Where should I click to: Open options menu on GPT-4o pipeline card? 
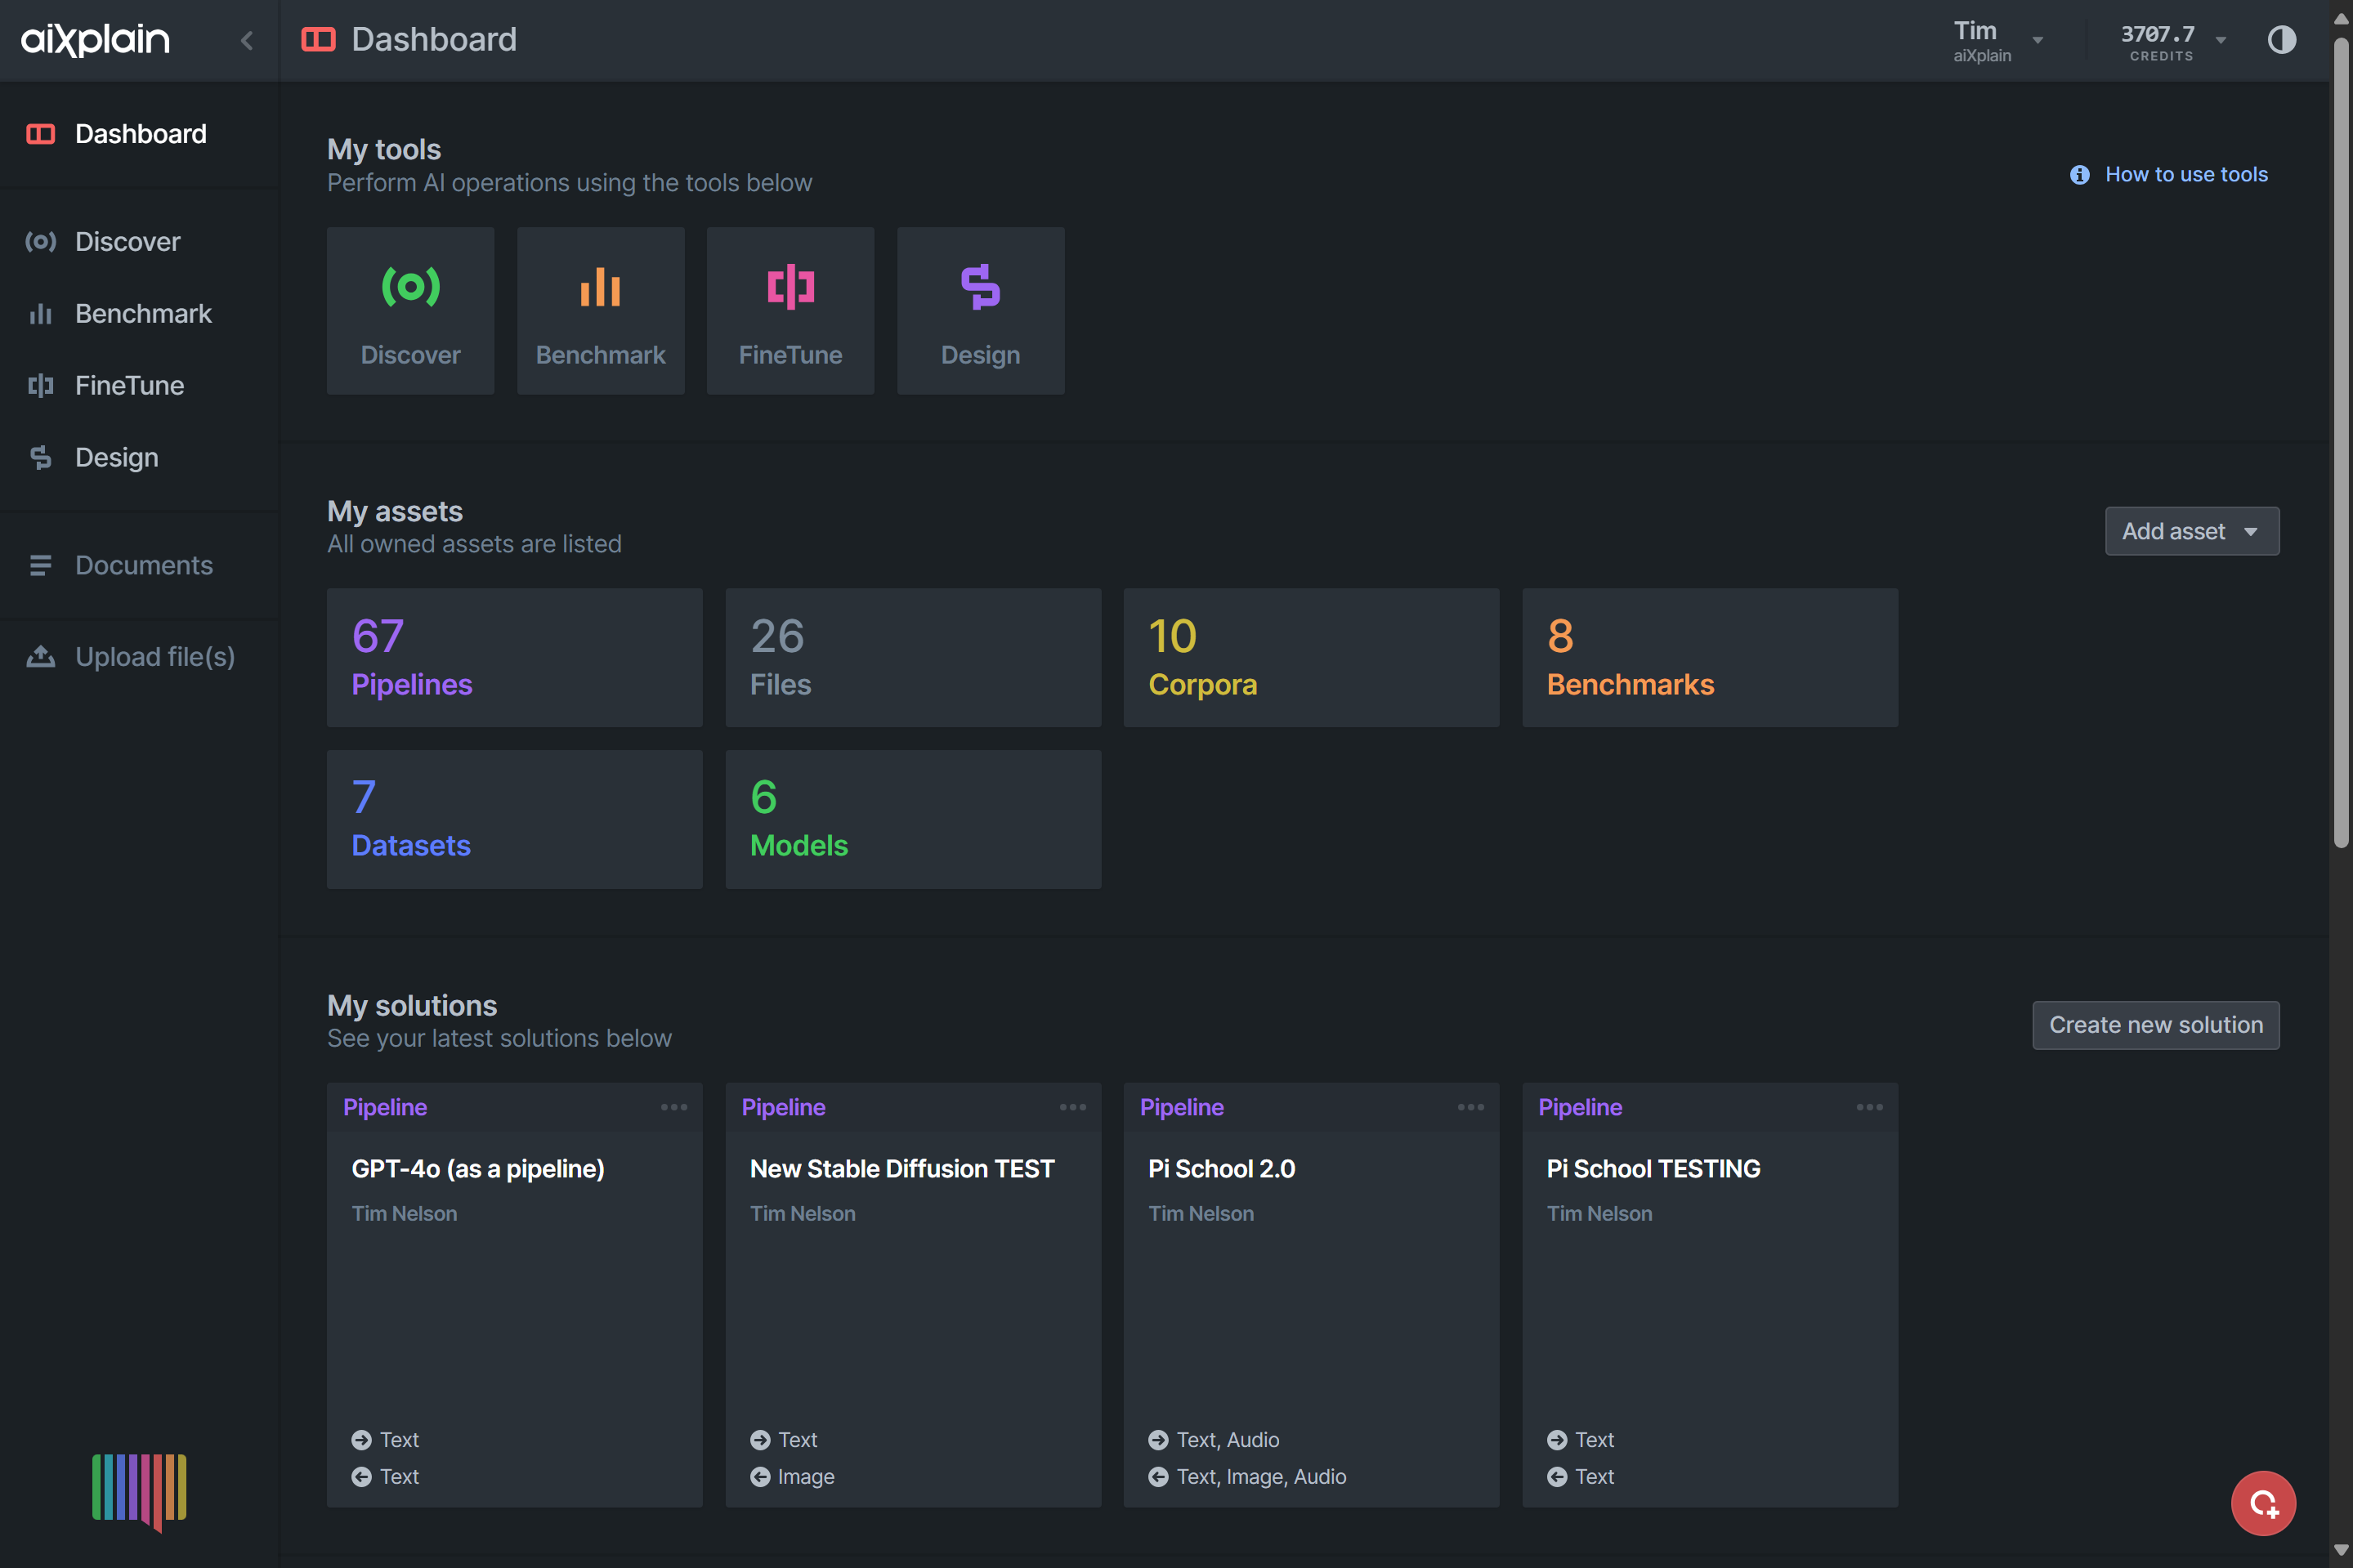674,1107
